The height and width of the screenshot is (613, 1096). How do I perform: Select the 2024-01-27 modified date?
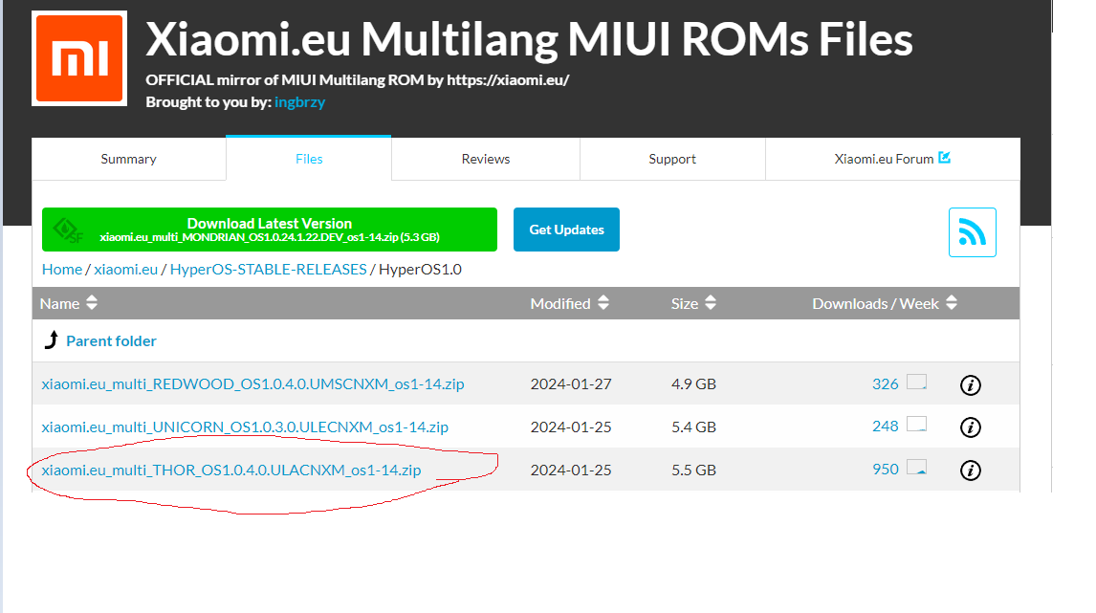point(571,383)
